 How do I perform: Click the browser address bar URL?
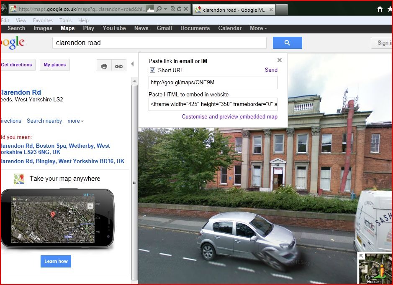point(82,9)
